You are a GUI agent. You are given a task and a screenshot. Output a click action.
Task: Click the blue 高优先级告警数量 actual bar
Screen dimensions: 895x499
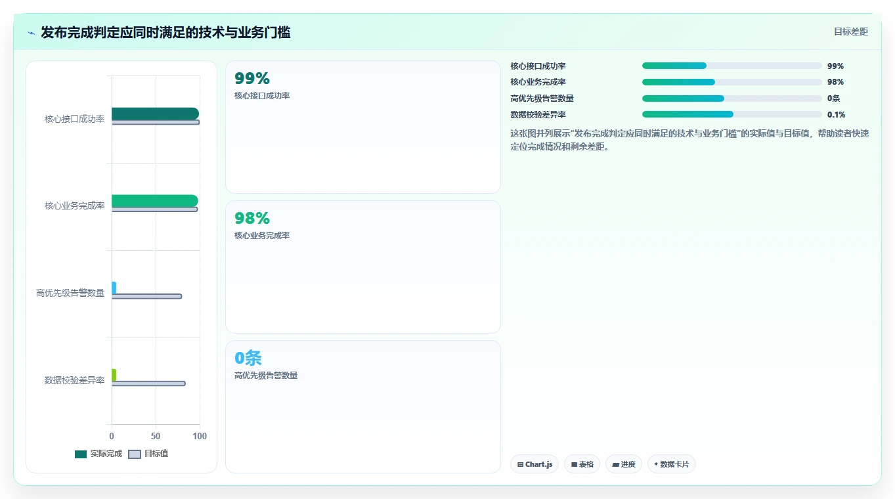114,288
